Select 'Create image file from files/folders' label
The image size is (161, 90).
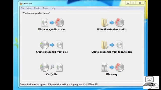pyautogui.click(x=112, y=52)
